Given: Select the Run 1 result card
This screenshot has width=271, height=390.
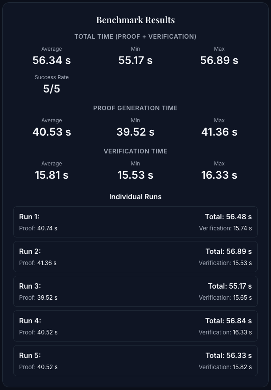Looking at the screenshot, I should [x=135, y=222].
